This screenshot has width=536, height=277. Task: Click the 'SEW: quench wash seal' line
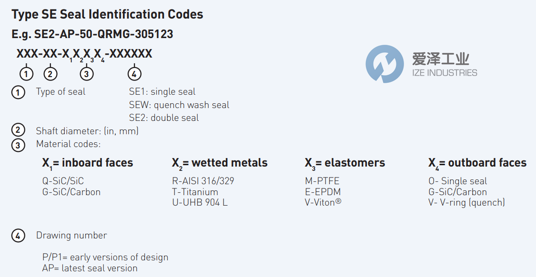click(x=179, y=105)
